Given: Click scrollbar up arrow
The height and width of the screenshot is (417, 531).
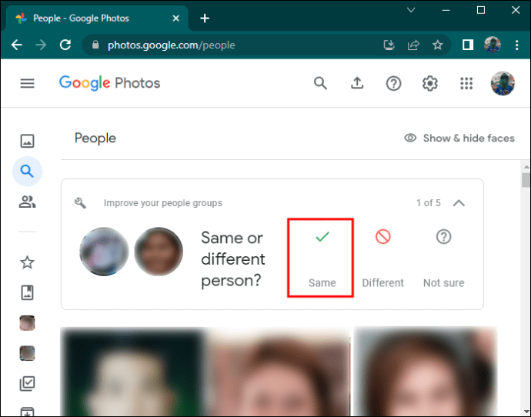Looking at the screenshot, I should click(x=526, y=167).
